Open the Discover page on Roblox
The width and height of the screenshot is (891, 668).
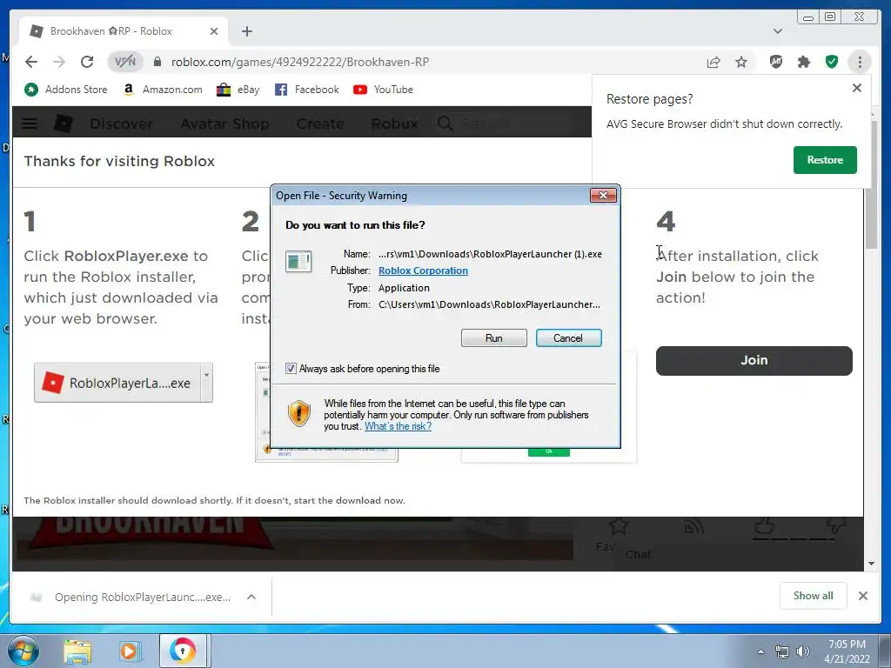(x=121, y=124)
